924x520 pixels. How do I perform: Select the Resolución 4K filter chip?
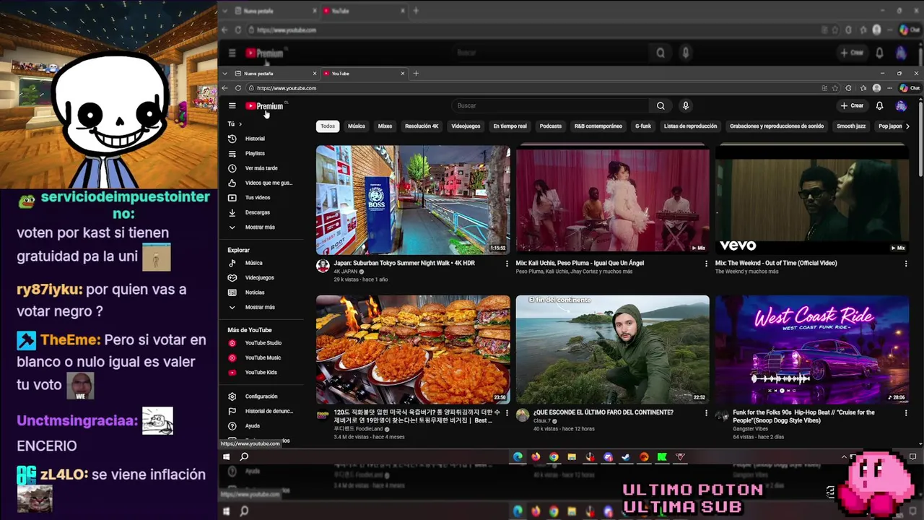[422, 126]
